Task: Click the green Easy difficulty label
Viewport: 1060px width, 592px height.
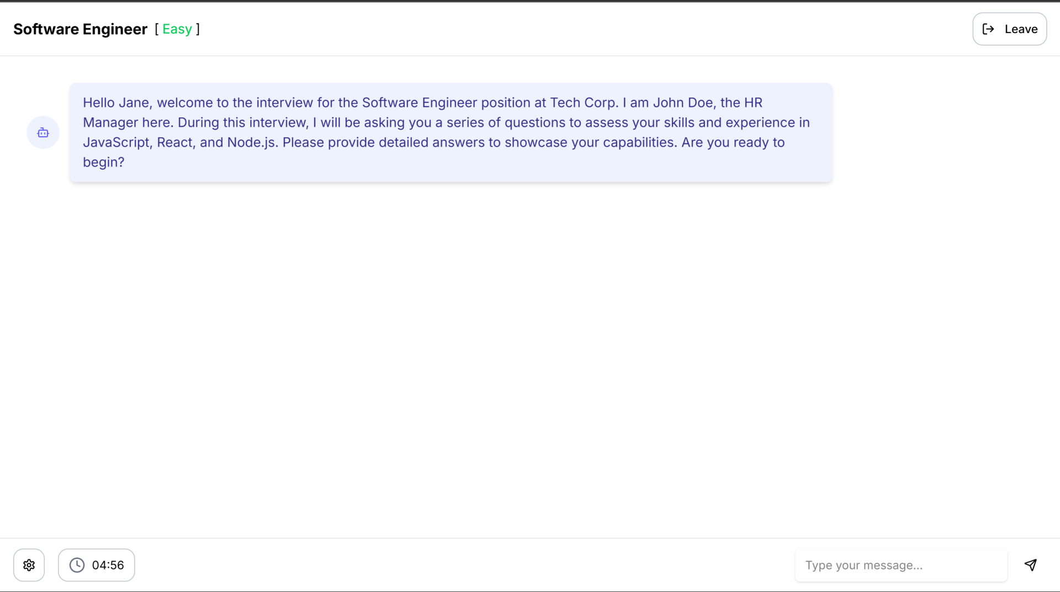Action: point(177,29)
